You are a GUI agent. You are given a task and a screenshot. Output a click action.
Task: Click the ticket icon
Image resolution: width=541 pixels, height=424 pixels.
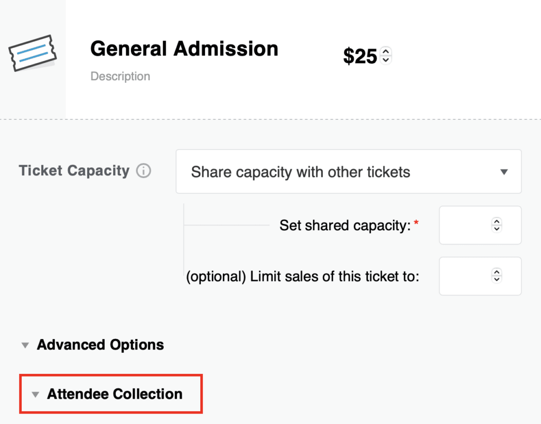[x=32, y=53]
